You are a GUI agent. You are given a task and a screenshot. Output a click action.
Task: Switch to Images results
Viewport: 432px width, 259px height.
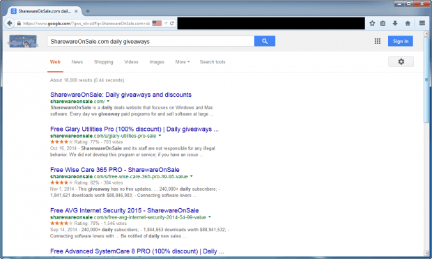[x=157, y=62]
